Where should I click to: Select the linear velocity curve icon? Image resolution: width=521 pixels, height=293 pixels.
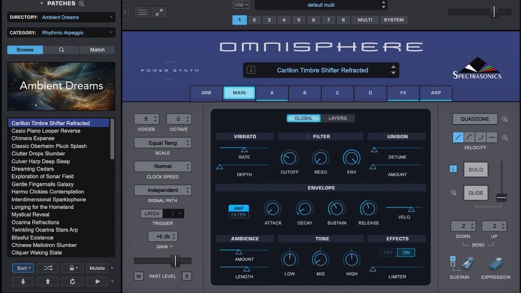point(458,137)
